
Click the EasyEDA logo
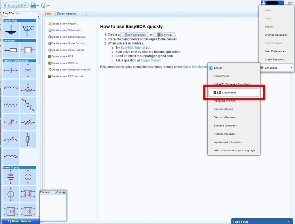[15, 5]
